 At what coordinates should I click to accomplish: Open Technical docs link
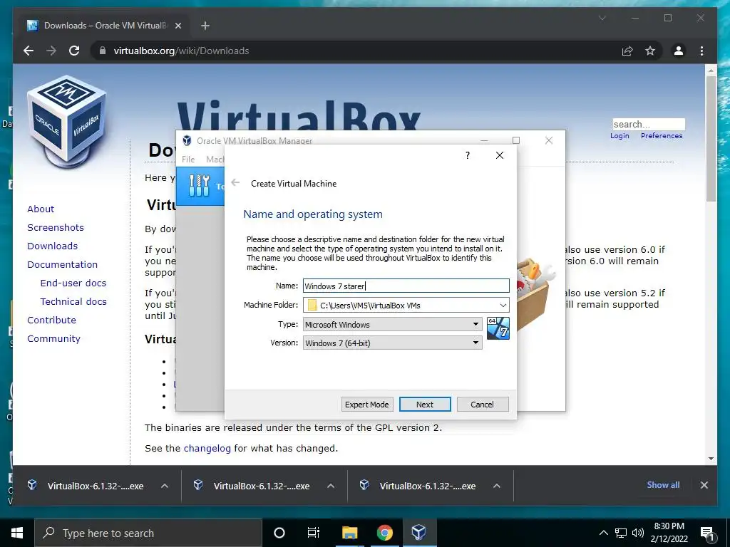(73, 301)
